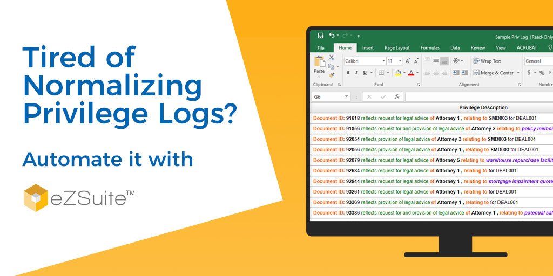This screenshot has width=553, height=276.
Task: Expand the Fill Color dropdown arrow
Action: pyautogui.click(x=404, y=73)
